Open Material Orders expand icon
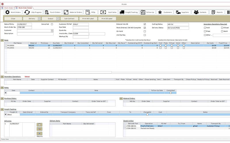Image resolution: width=230 pixels, height=143 pixels. pyautogui.click(x=66, y=12)
